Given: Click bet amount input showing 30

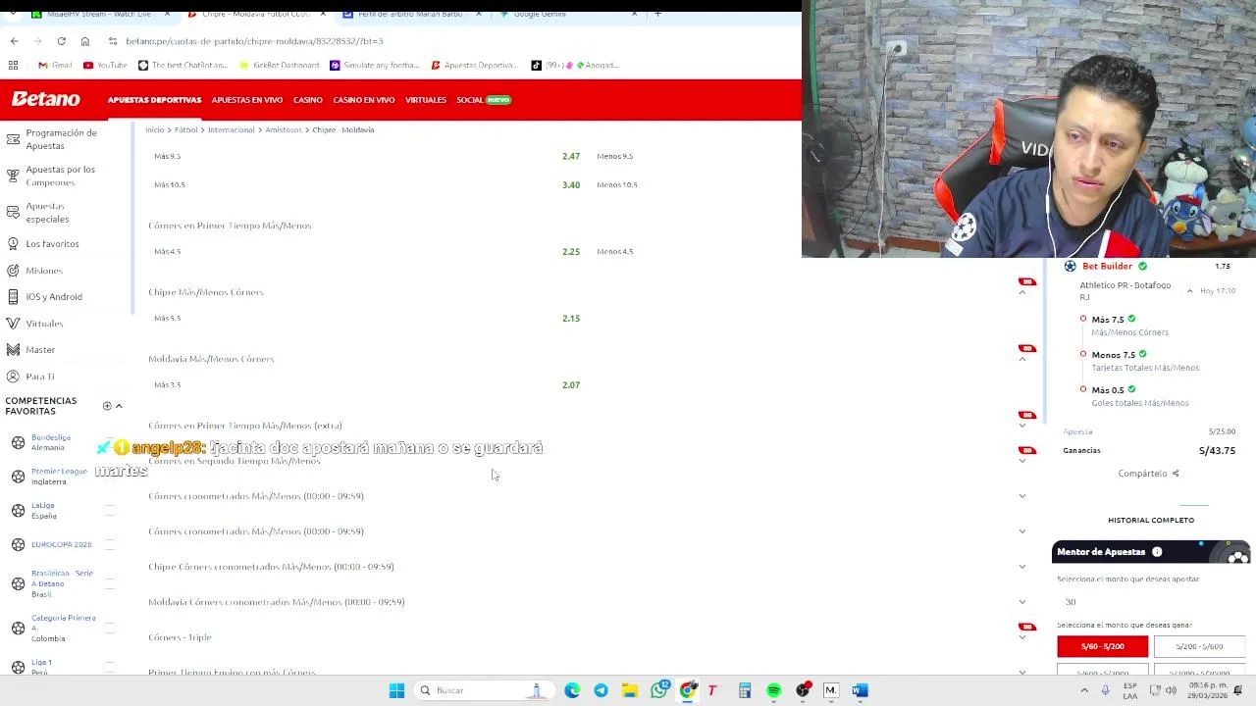Looking at the screenshot, I should coord(1150,602).
